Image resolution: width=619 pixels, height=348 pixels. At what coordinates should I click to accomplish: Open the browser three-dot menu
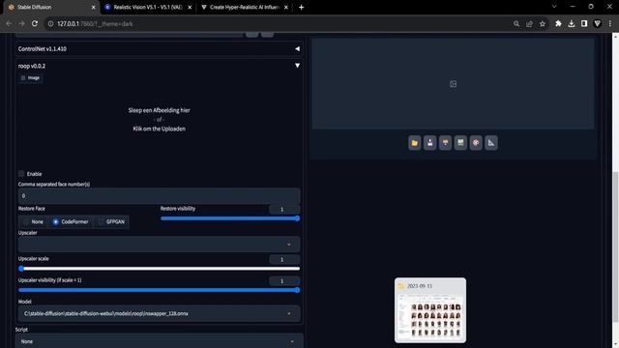click(x=610, y=23)
